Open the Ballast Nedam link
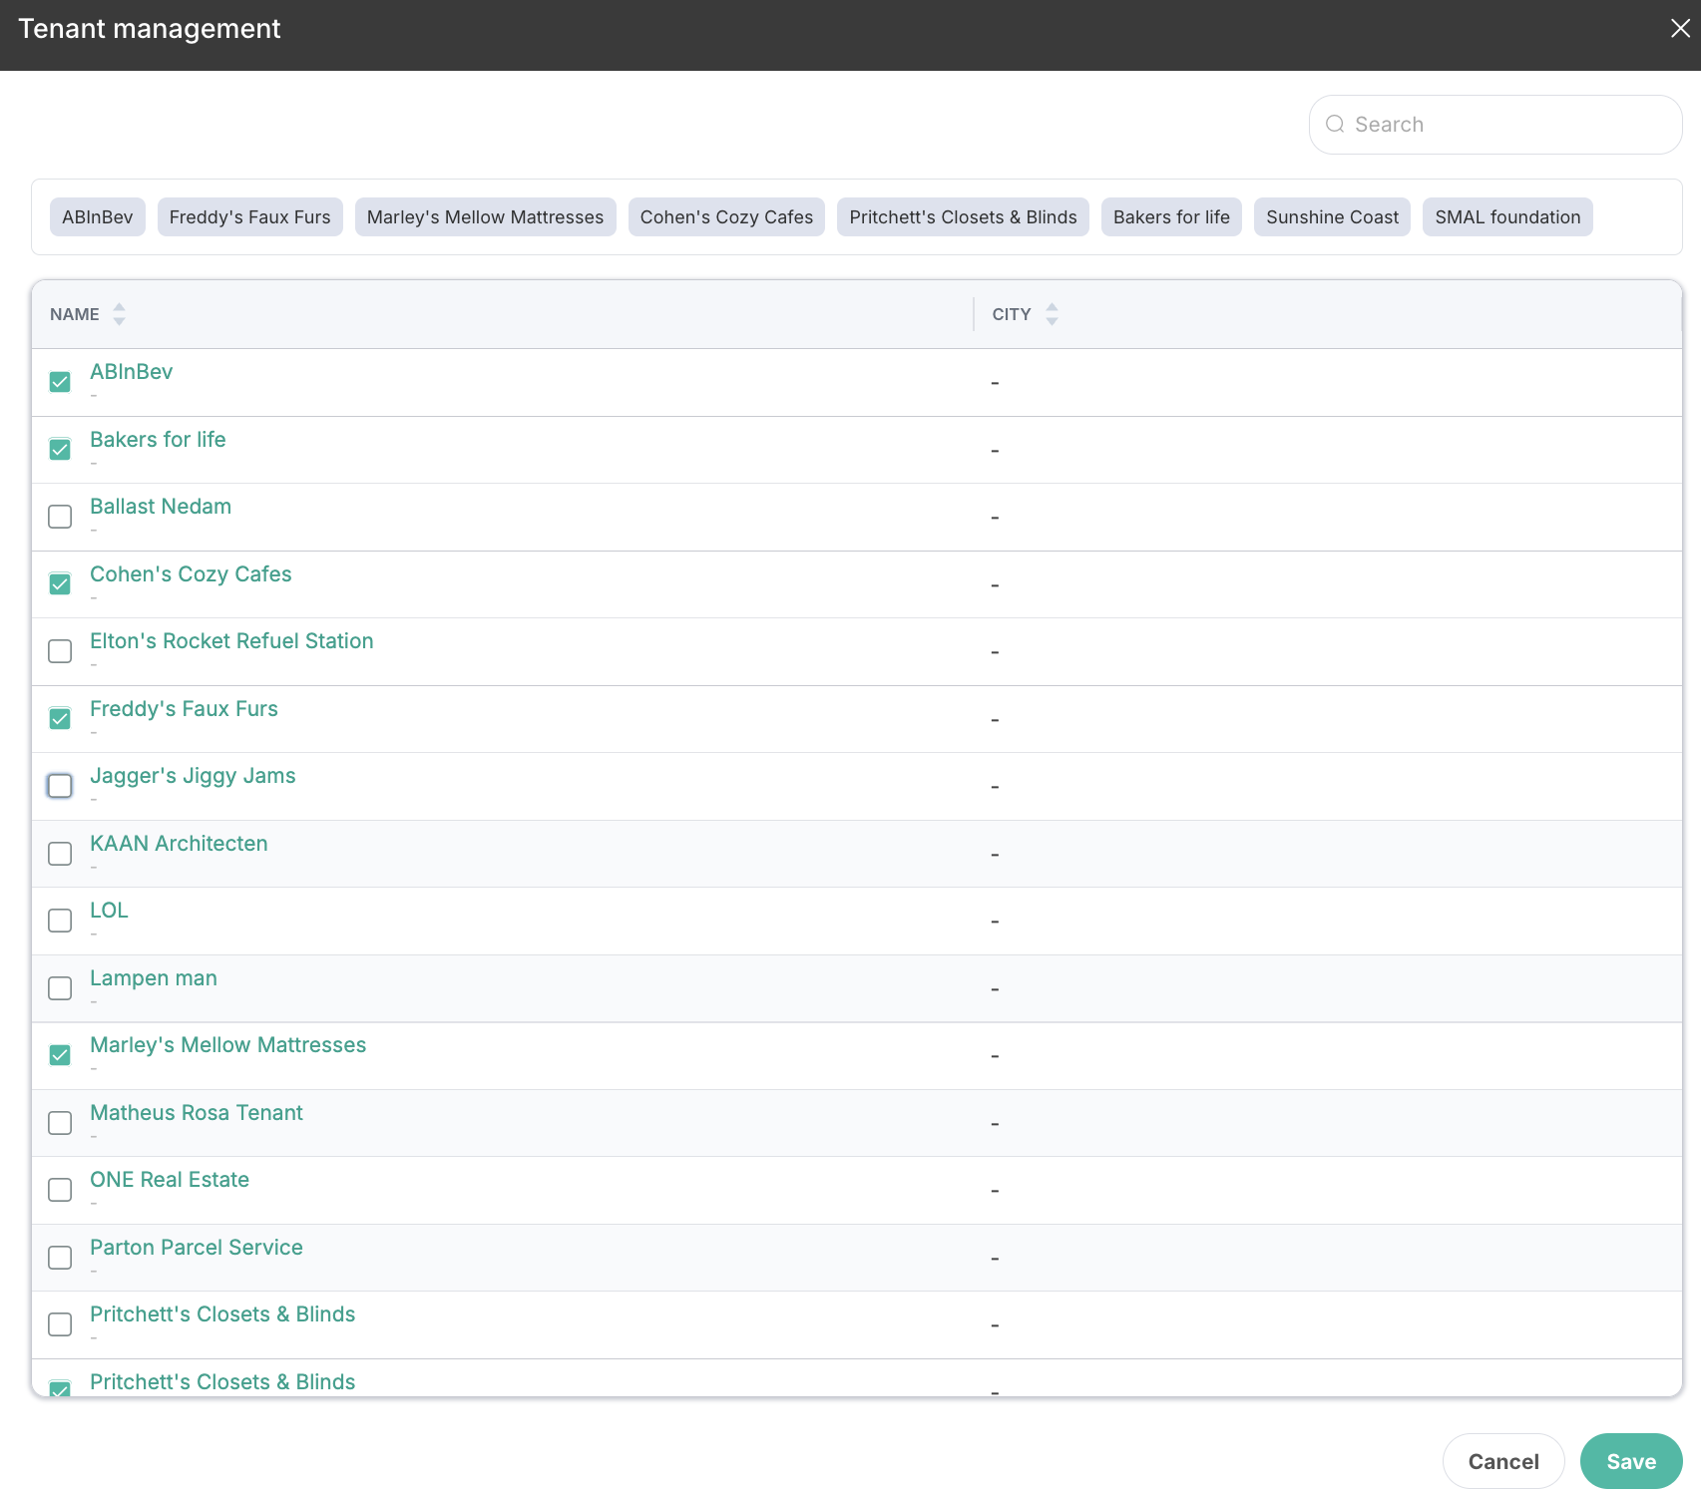The image size is (1701, 1497). [x=161, y=507]
